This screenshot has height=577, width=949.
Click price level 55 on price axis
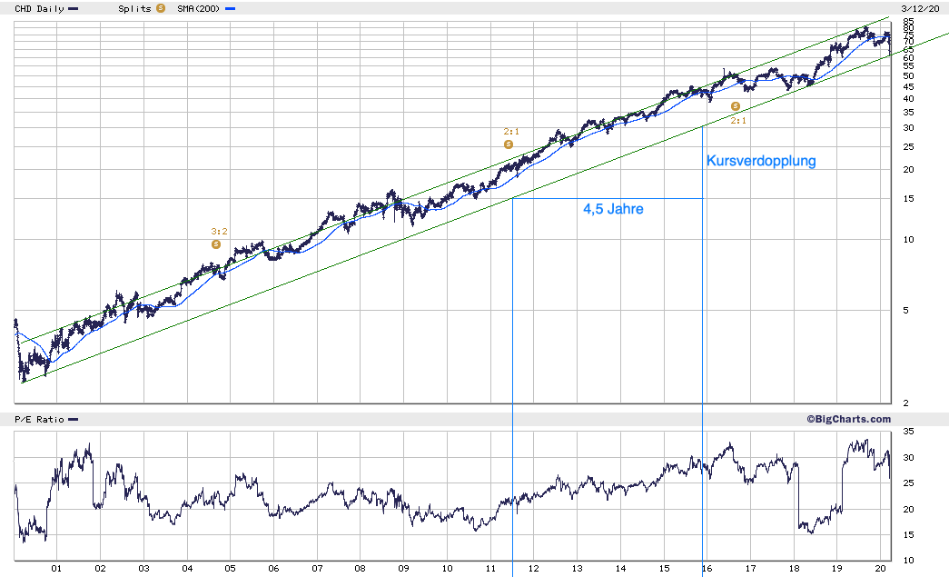[x=908, y=66]
